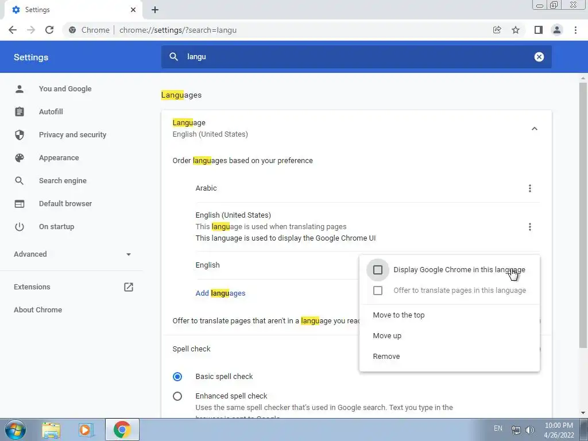Viewport: 588px width, 441px height.
Task: Open the more actions menu for Arabic
Action: coord(529,188)
